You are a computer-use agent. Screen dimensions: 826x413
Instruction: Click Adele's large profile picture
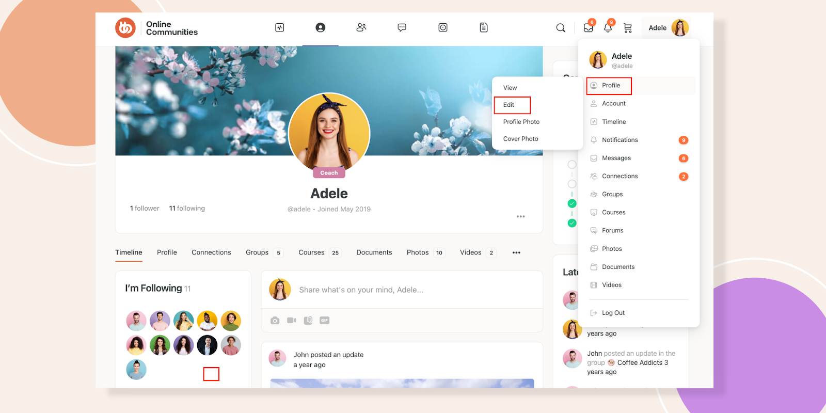pos(329,133)
